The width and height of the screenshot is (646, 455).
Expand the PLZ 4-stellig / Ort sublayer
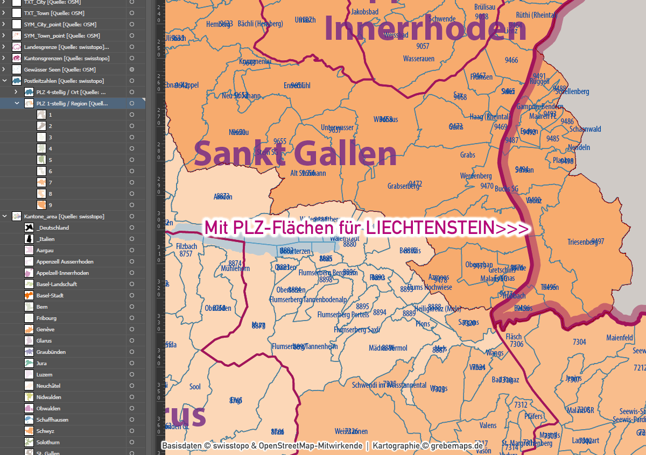[x=17, y=92]
